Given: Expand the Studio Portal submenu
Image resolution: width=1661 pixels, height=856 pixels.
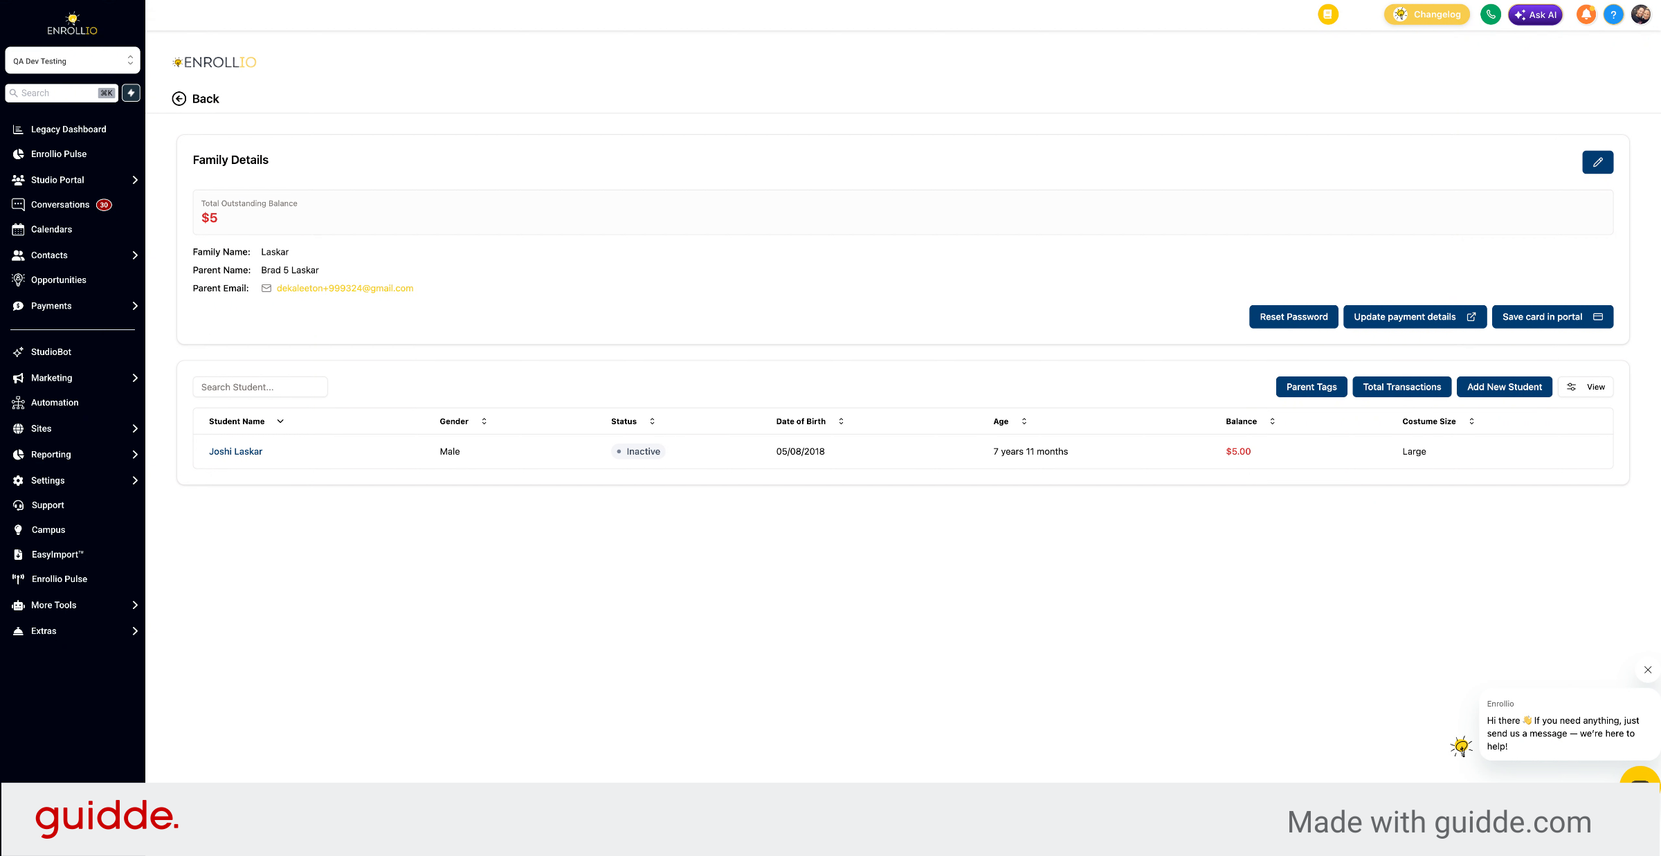Looking at the screenshot, I should (x=135, y=180).
